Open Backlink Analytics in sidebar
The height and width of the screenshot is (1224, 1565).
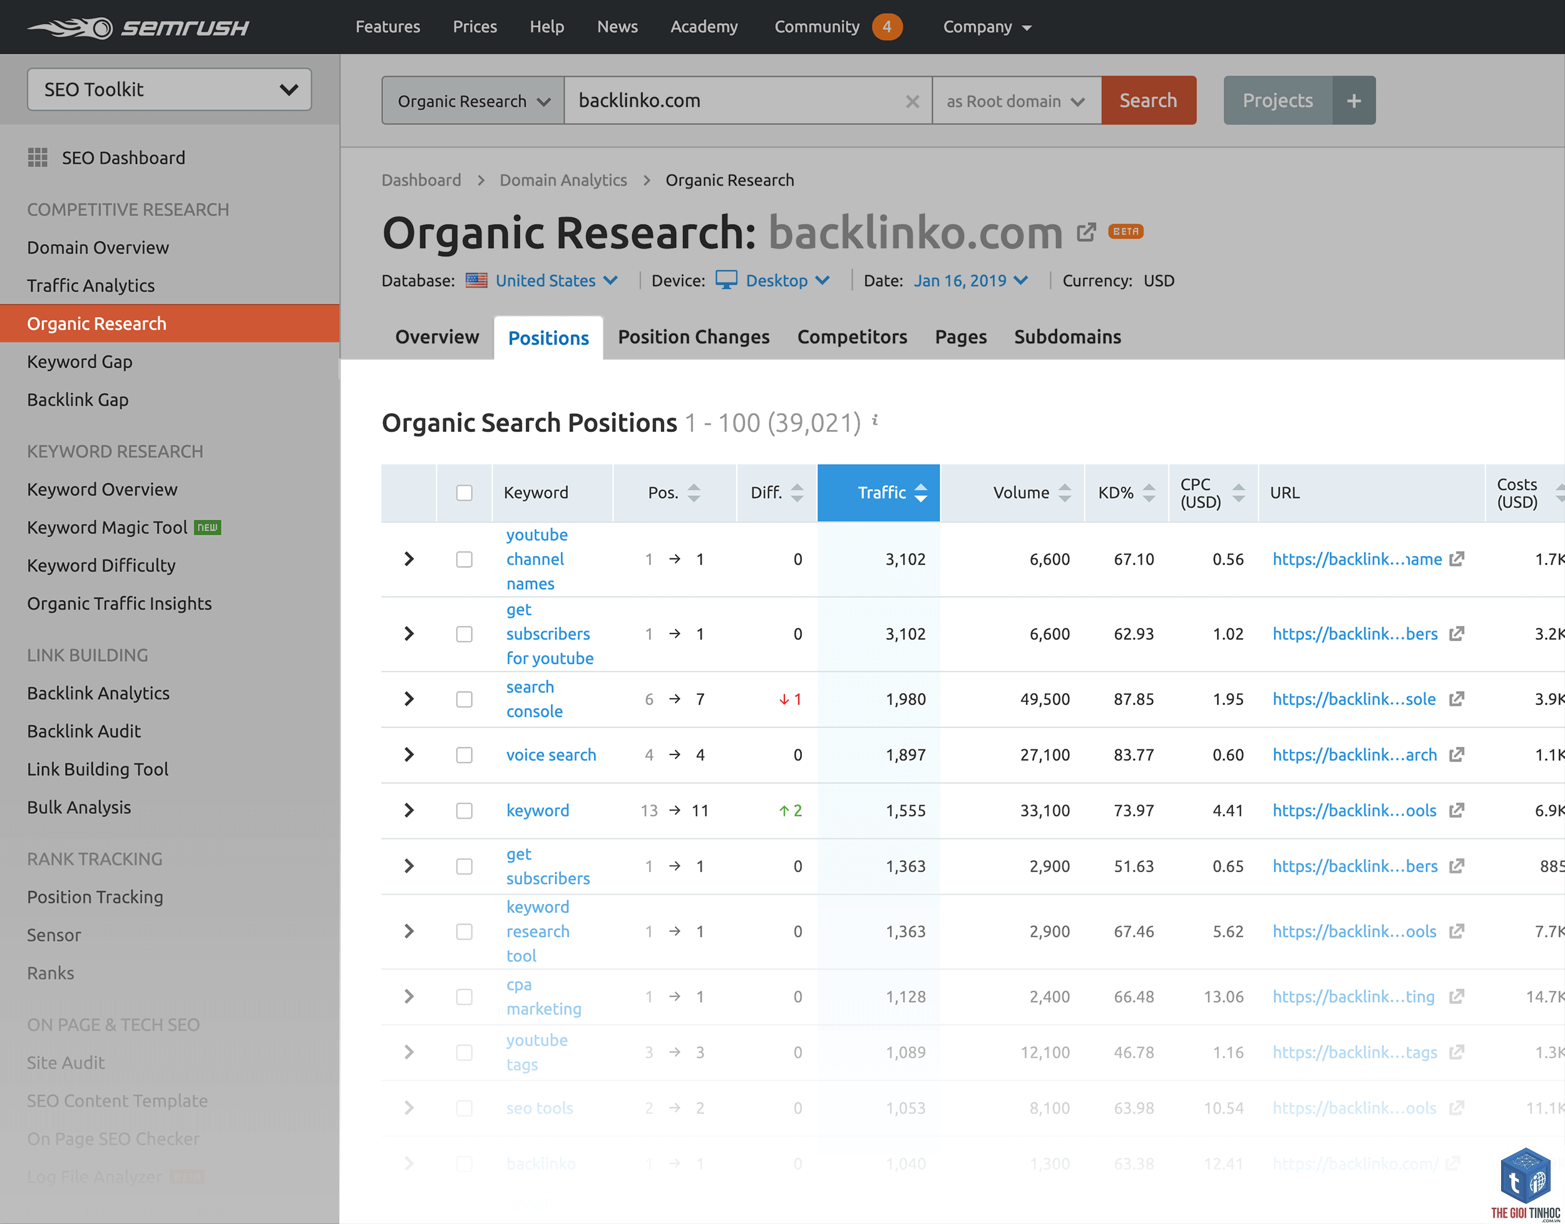pyautogui.click(x=98, y=693)
